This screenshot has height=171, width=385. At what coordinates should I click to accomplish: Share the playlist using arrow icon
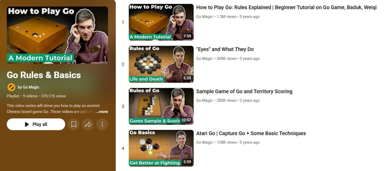88,124
